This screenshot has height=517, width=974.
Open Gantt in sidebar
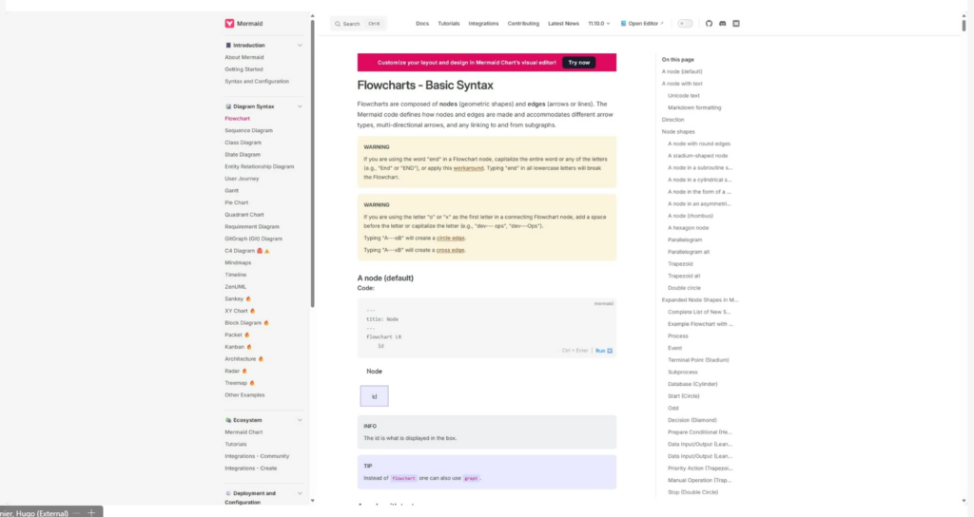(232, 190)
